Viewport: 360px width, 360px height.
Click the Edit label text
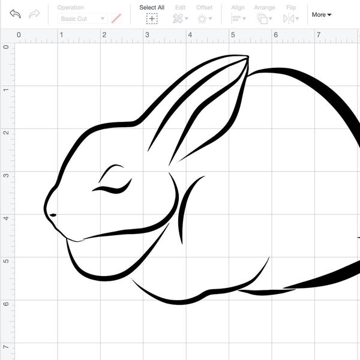(180, 8)
